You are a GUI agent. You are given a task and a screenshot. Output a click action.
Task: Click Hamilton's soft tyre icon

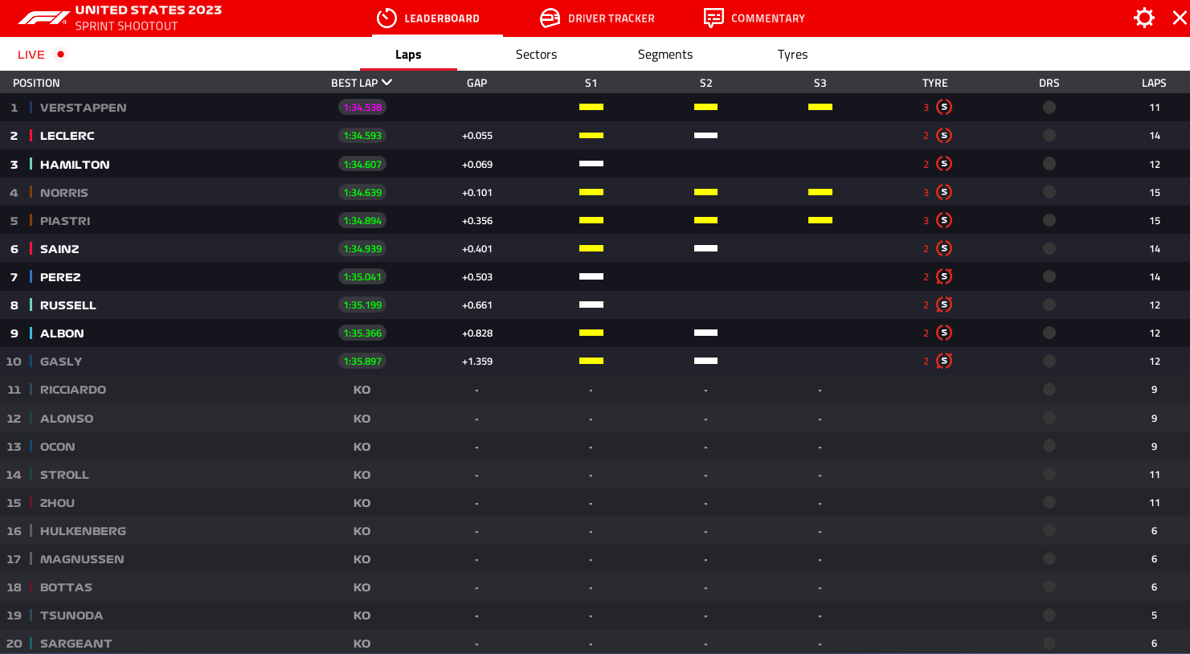(x=944, y=164)
